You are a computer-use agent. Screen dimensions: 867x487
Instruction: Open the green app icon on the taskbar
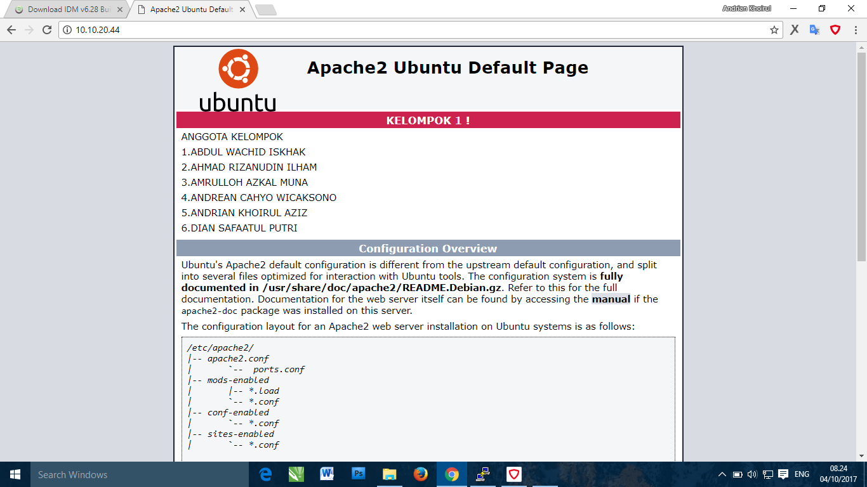tap(296, 474)
